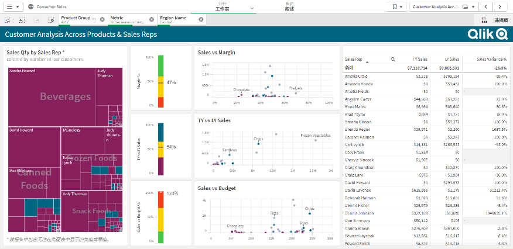Switch to the 叙述 tab
Screen dimensions: 513x249
click(289, 6)
